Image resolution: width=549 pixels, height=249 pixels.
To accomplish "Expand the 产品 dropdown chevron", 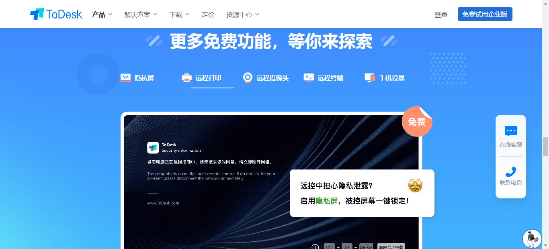I will [110, 14].
